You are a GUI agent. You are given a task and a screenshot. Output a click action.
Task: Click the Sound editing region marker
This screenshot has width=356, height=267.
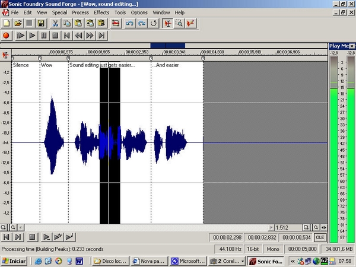[68, 59]
